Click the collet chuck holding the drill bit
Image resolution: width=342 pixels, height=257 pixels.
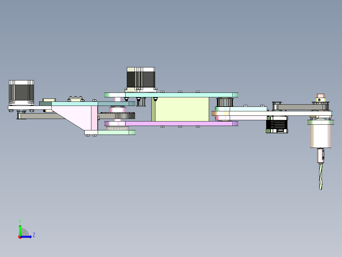pos(321,156)
